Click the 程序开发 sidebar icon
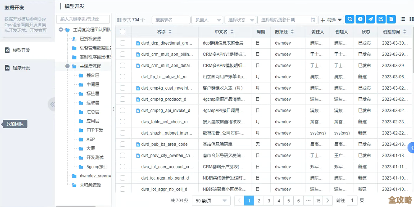 (x=7, y=68)
